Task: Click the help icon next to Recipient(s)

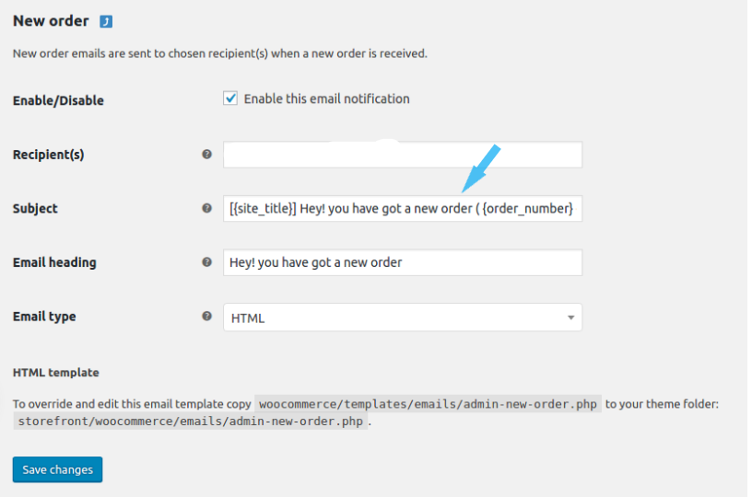Action: click(206, 155)
